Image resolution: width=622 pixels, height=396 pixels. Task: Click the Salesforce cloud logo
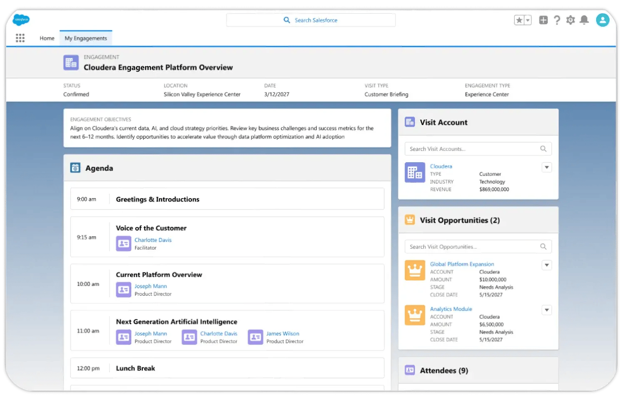pyautogui.click(x=21, y=20)
